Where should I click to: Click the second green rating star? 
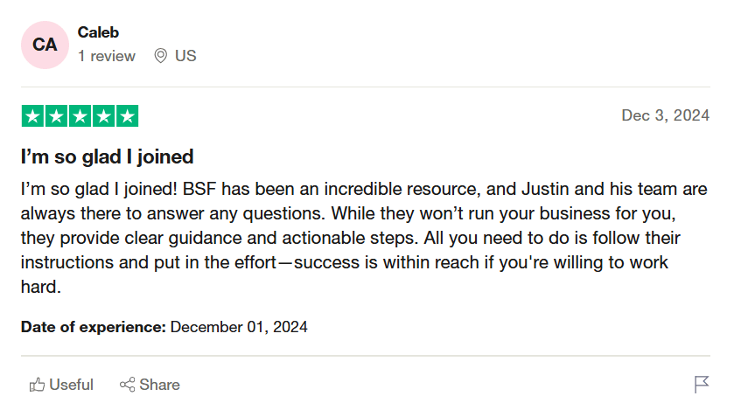[x=56, y=116]
